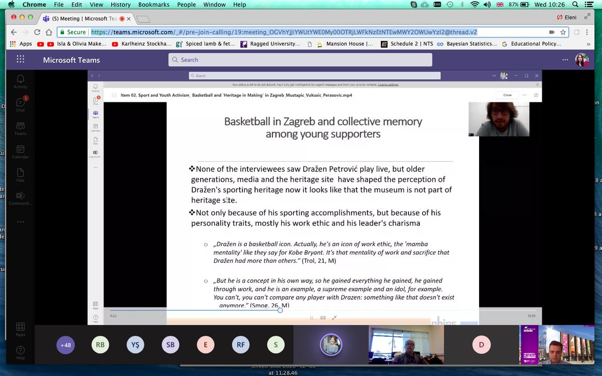Select participant SB avatar

pos(171,345)
